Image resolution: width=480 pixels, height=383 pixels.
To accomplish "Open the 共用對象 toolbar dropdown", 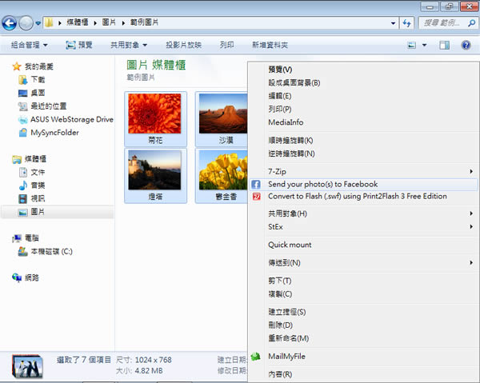I will point(132,46).
